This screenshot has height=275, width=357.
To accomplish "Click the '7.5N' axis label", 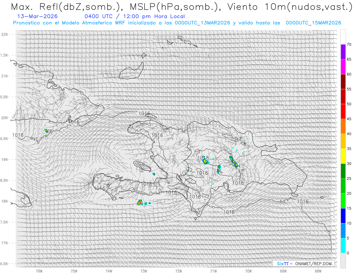I will pos(4,222).
